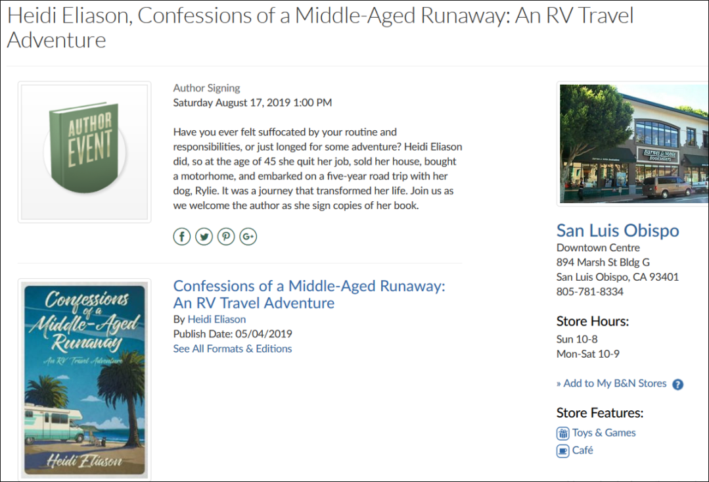Viewport: 709px width, 482px height.
Task: Click See All Formats & Editions
Action: (x=233, y=349)
